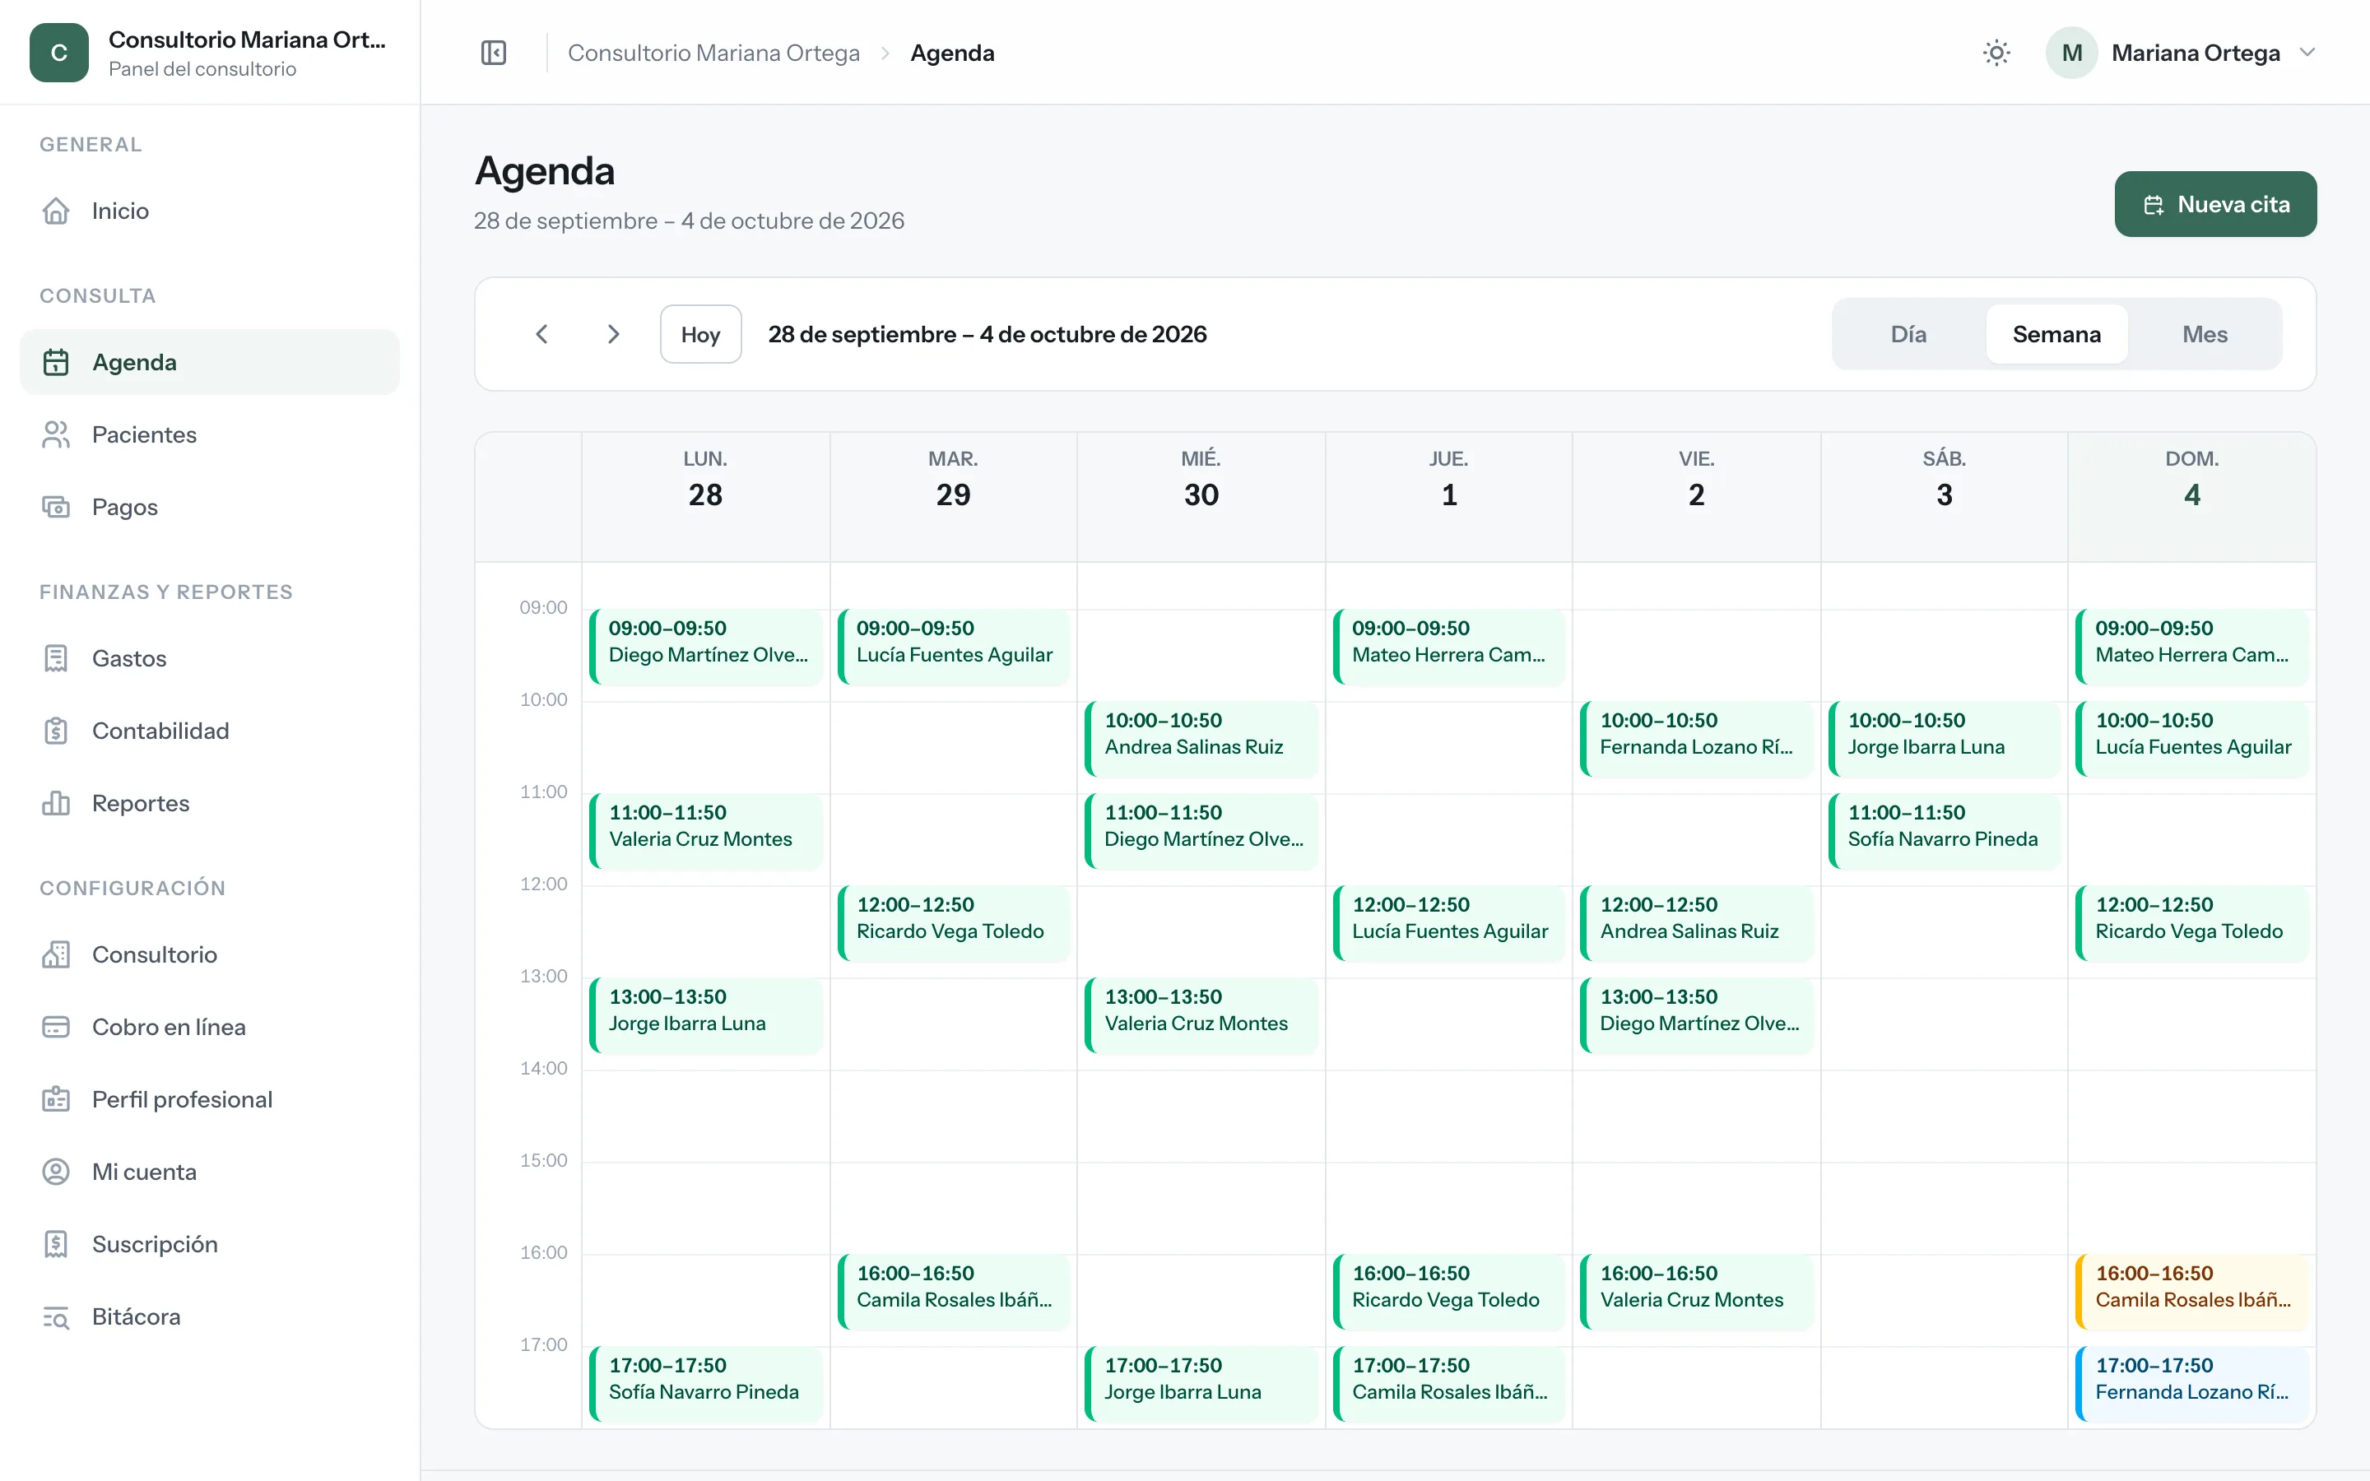Viewport: 2370px width, 1481px height.
Task: Click the Consultorio Mariana Ortega breadcrumb link
Action: coord(714,53)
